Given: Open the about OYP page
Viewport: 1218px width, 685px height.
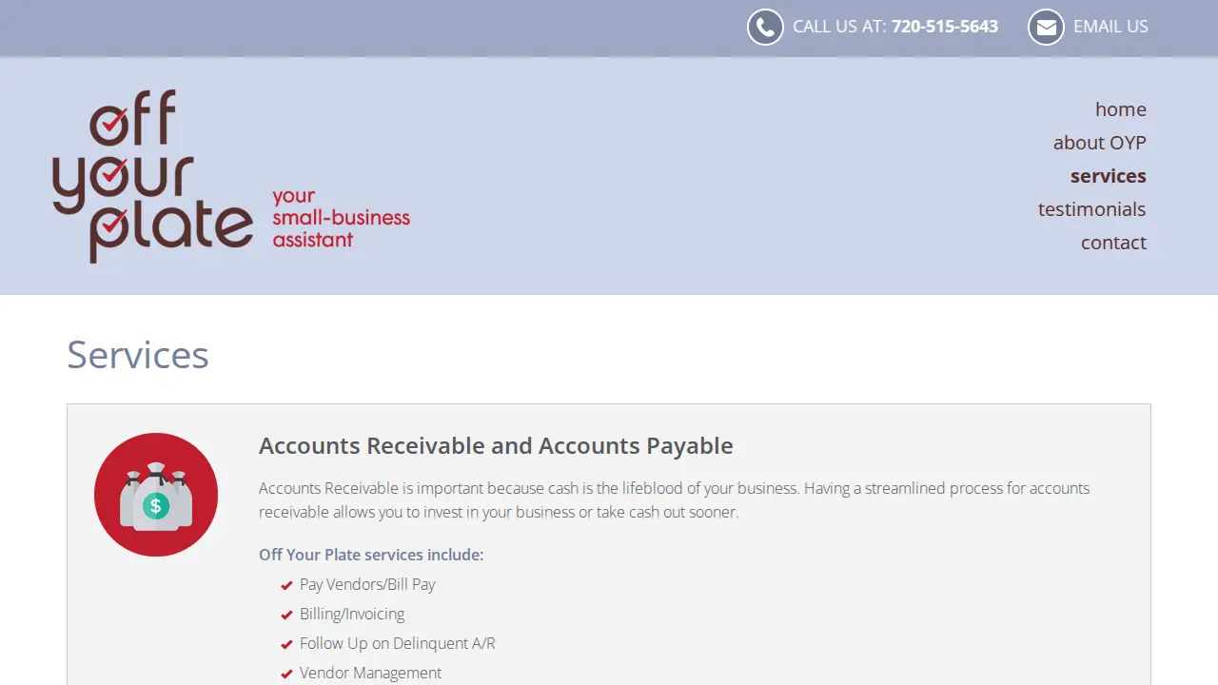Looking at the screenshot, I should pos(1099,143).
